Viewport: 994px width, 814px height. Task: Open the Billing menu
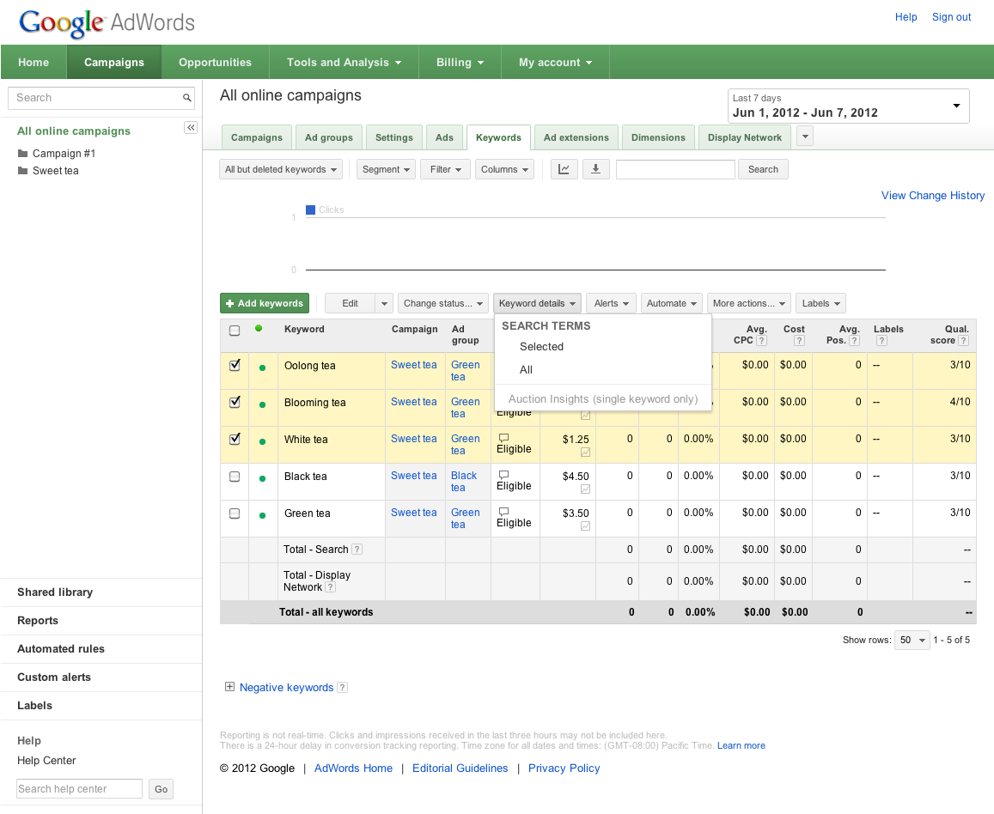tap(460, 62)
